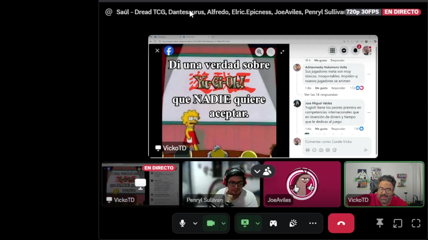Open GIF picker in comment box

[x=328, y=150]
